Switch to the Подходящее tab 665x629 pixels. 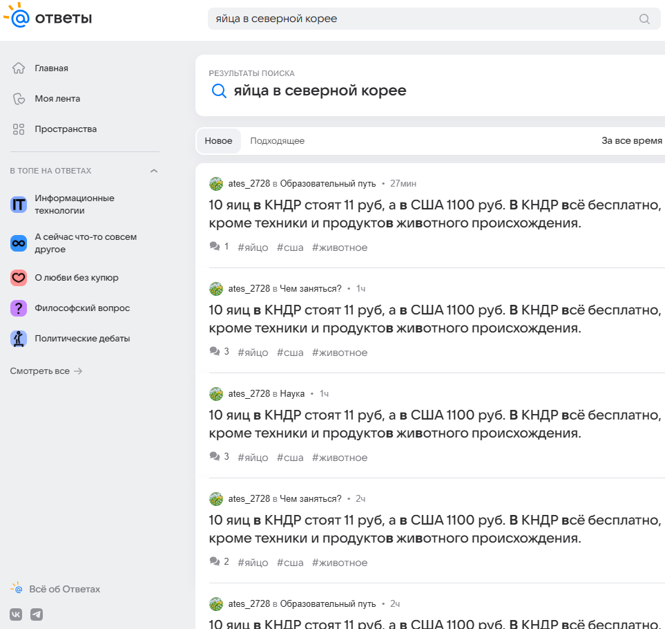(x=278, y=141)
